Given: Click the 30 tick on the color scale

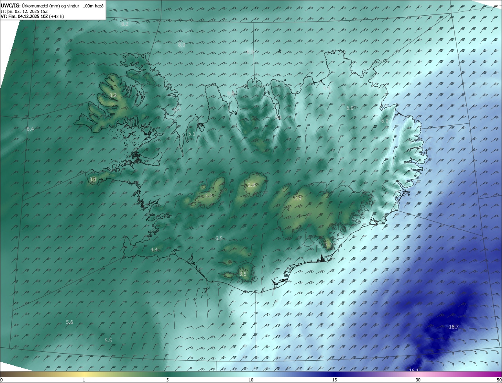Looking at the screenshot, I should coord(418,380).
